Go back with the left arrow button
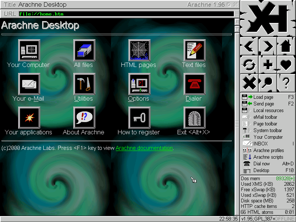 pos(249,46)
